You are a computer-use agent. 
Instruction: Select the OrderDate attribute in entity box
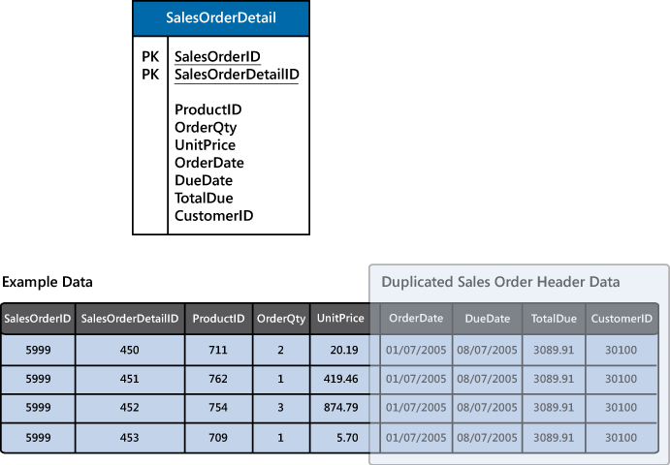[209, 163]
